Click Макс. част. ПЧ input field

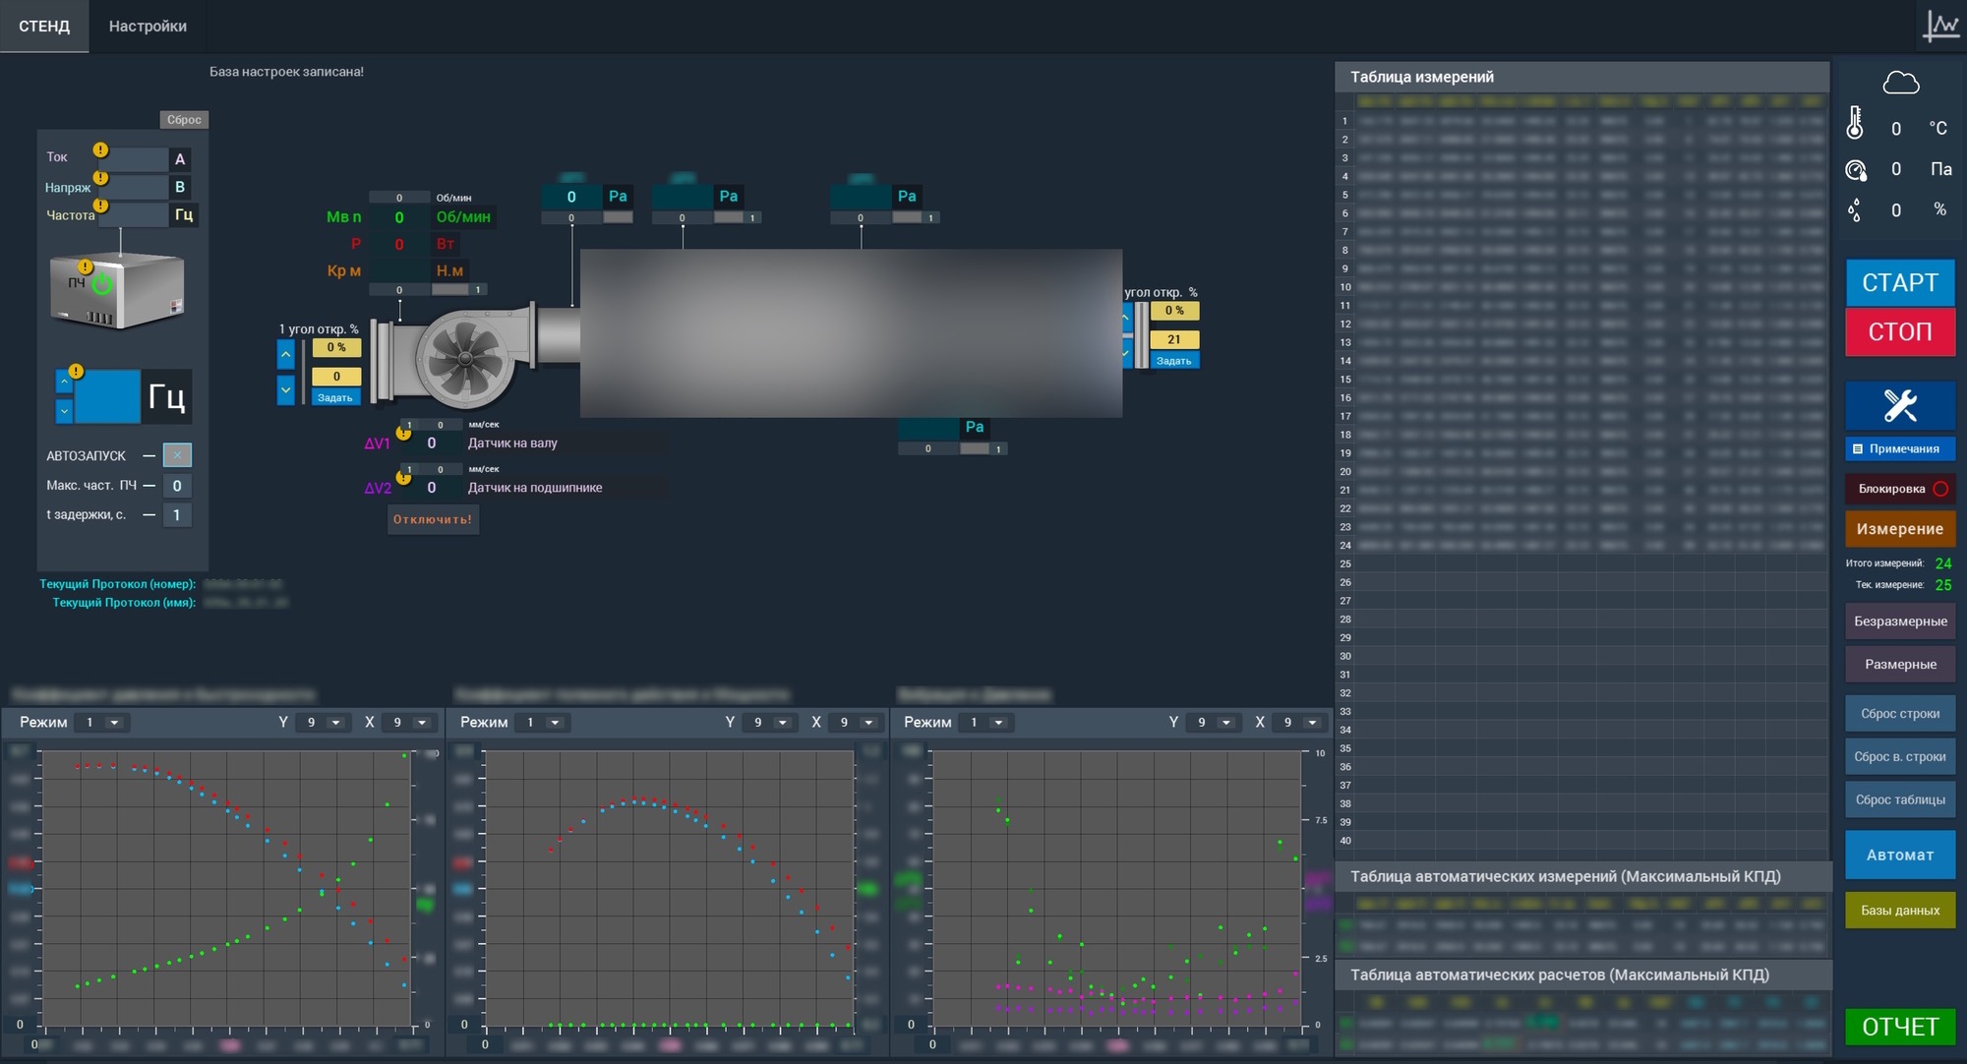177,486
